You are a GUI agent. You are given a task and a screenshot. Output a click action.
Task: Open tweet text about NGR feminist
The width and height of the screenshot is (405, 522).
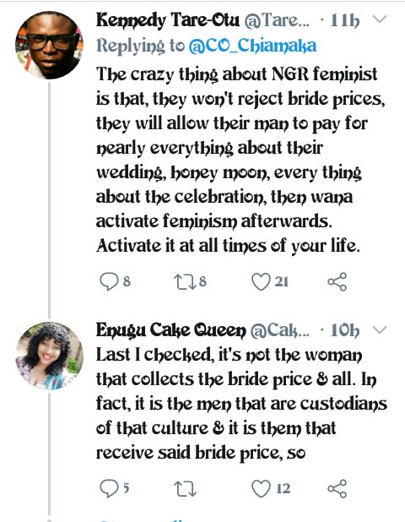click(x=240, y=160)
